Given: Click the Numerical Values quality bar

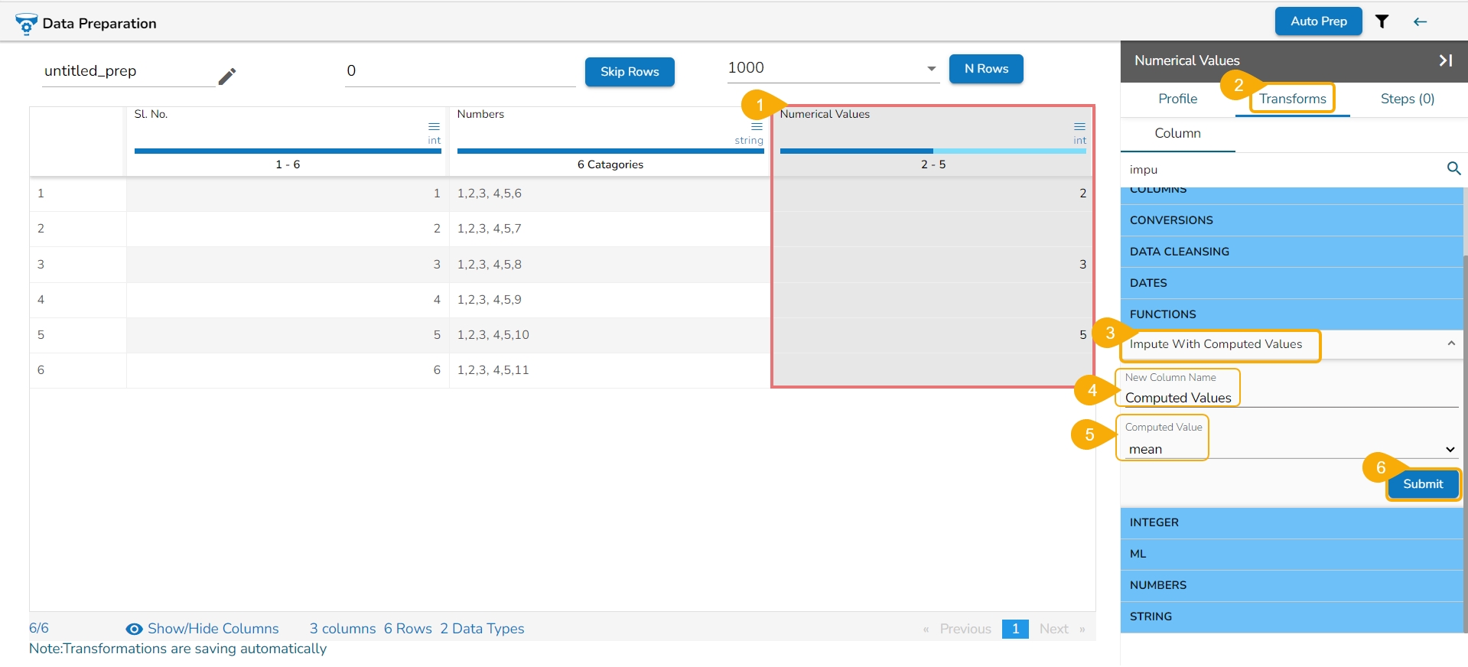Looking at the screenshot, I should click(x=933, y=151).
